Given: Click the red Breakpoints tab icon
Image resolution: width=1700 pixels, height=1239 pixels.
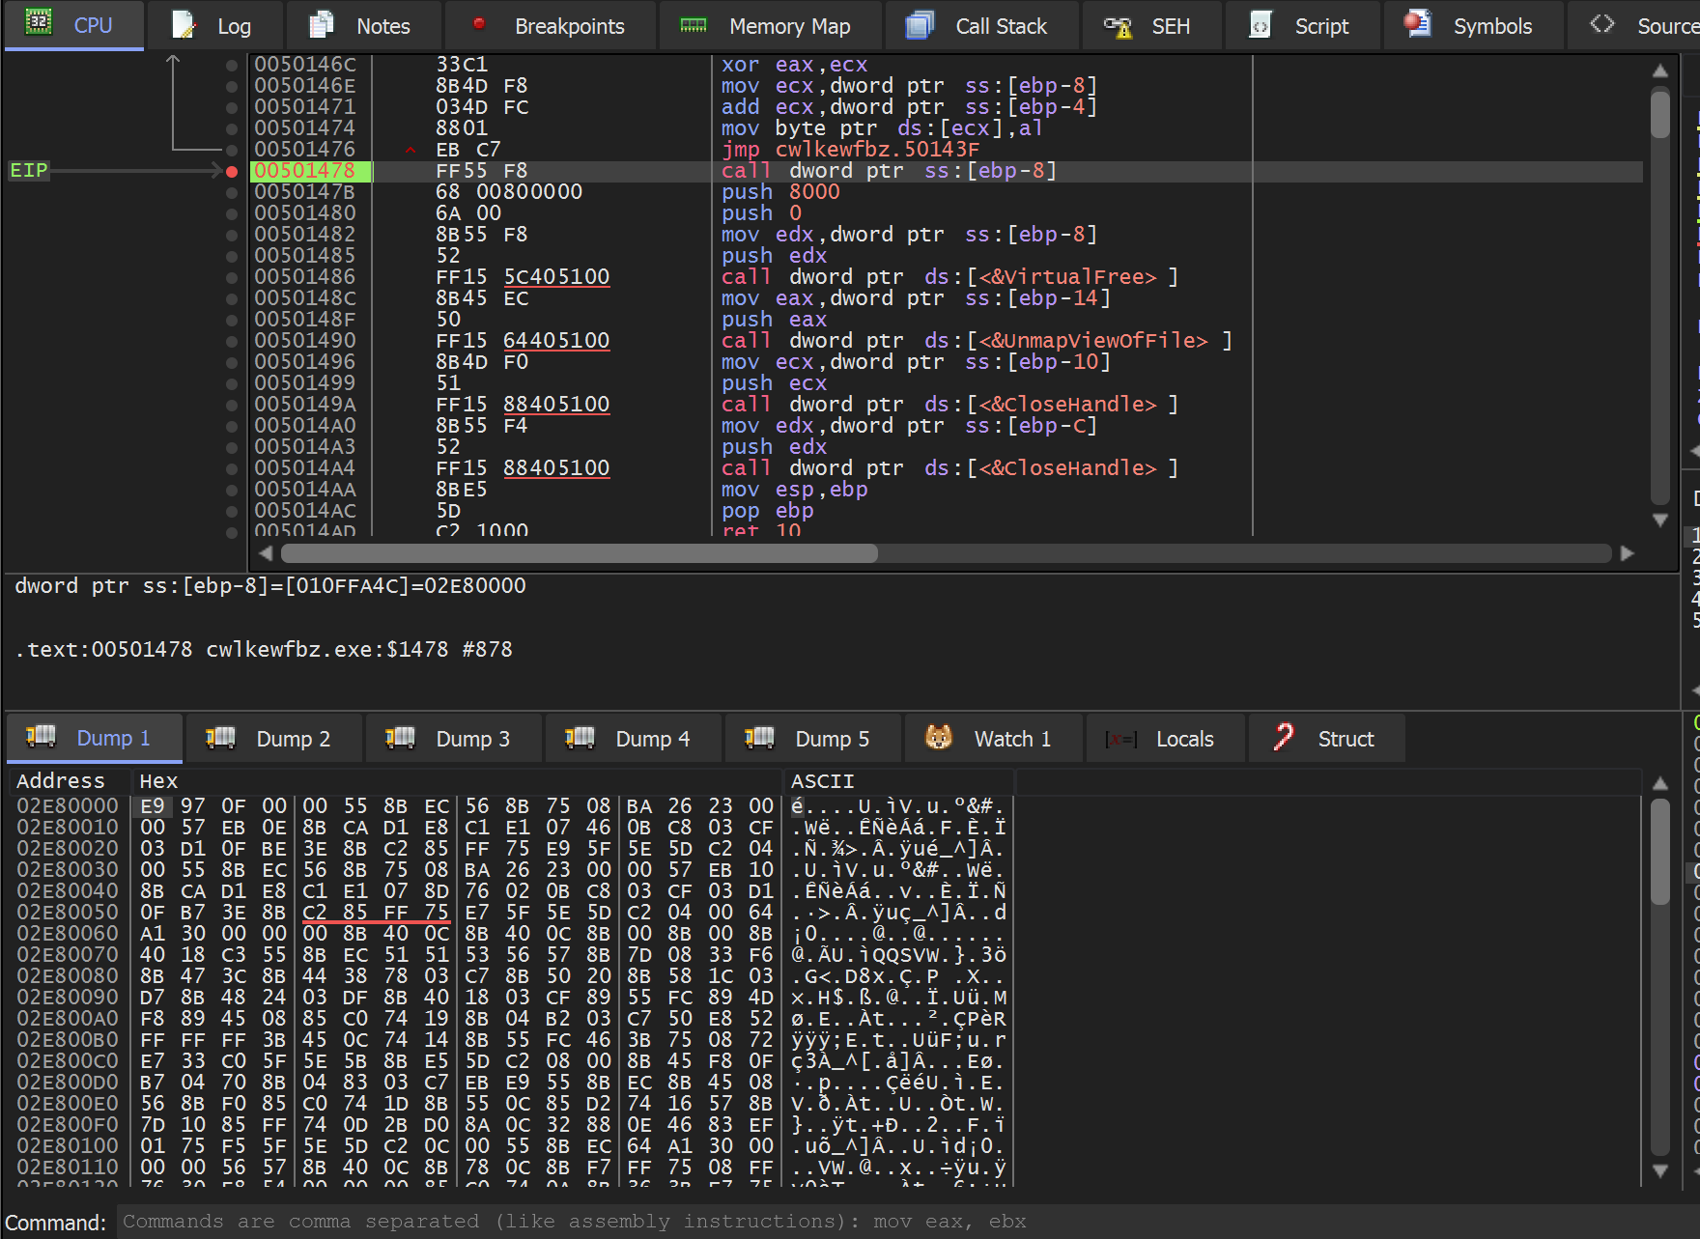Looking at the screenshot, I should point(479,24).
